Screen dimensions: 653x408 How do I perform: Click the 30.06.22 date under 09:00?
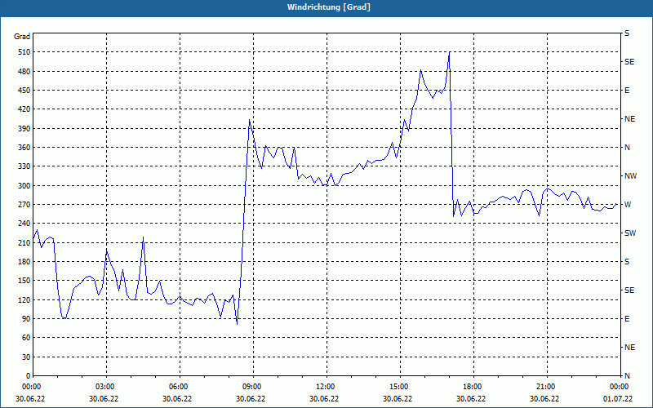[251, 399]
